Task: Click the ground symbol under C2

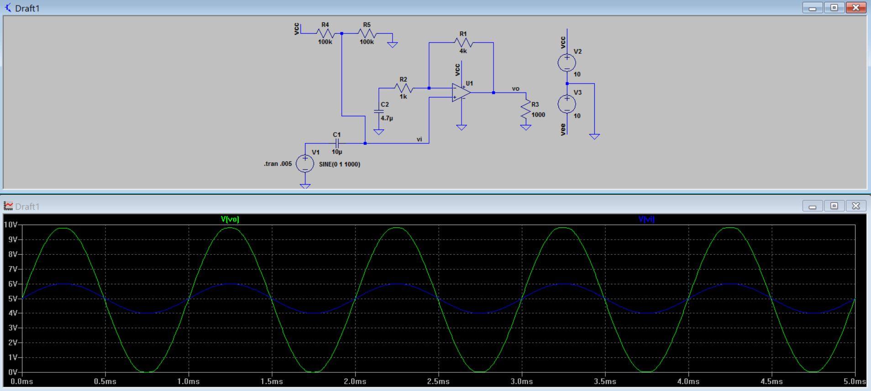Action: [379, 132]
